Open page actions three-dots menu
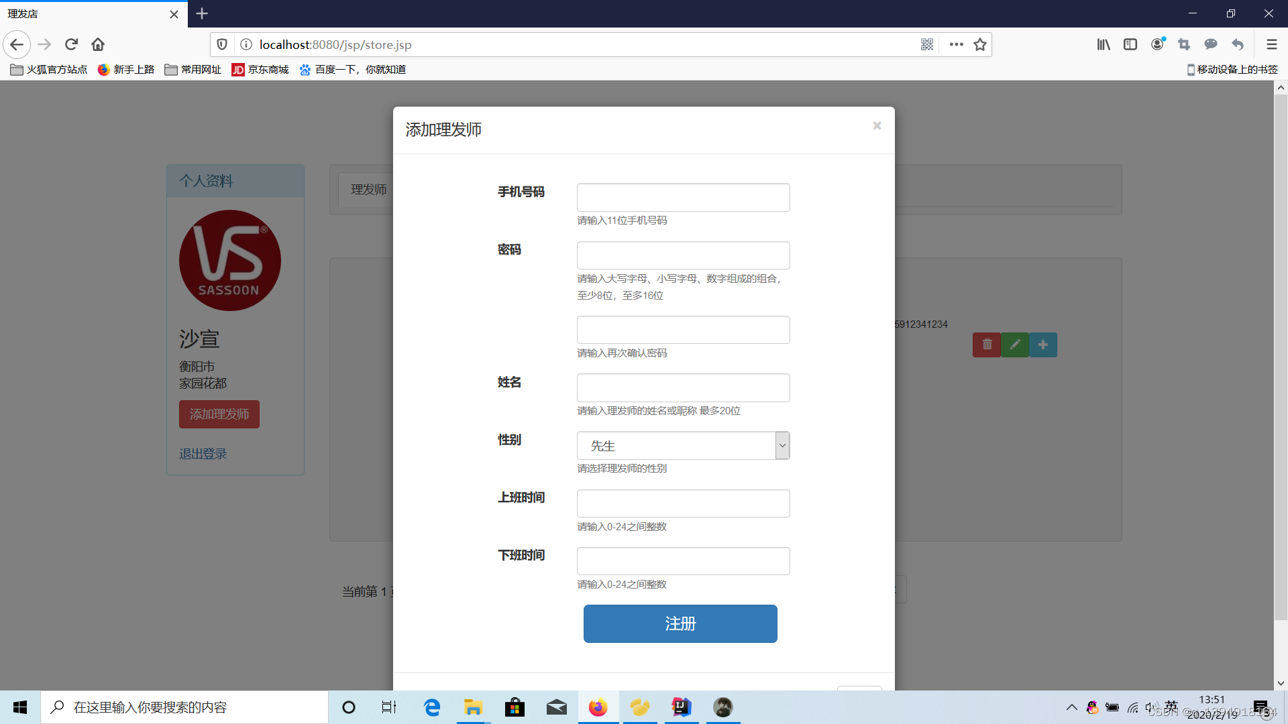 [x=957, y=44]
